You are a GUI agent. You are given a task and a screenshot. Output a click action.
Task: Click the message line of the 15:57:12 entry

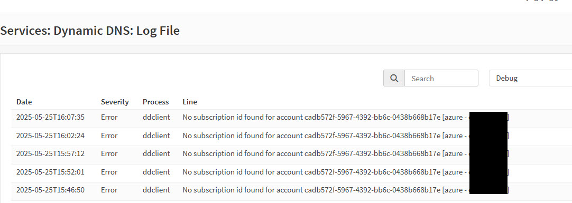345,154
